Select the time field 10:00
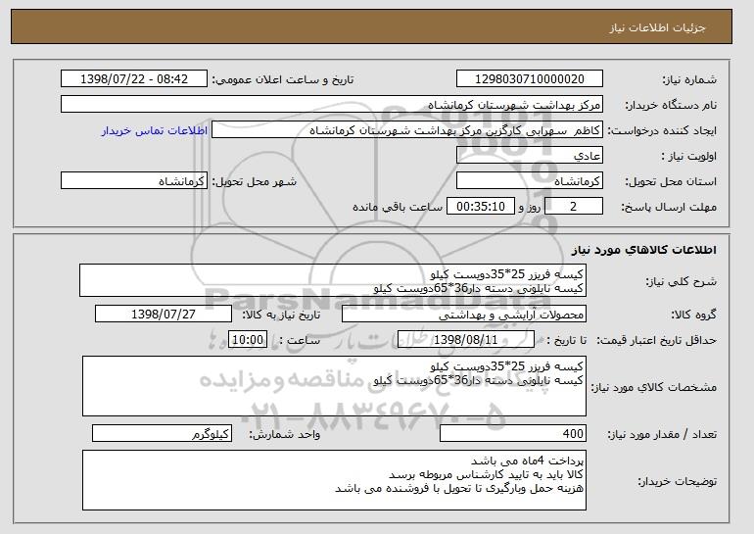Image resolution: width=754 pixels, height=534 pixels. (248, 340)
